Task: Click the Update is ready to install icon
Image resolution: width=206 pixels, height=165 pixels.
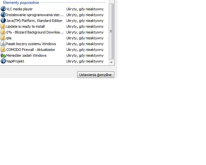Action: [3, 26]
